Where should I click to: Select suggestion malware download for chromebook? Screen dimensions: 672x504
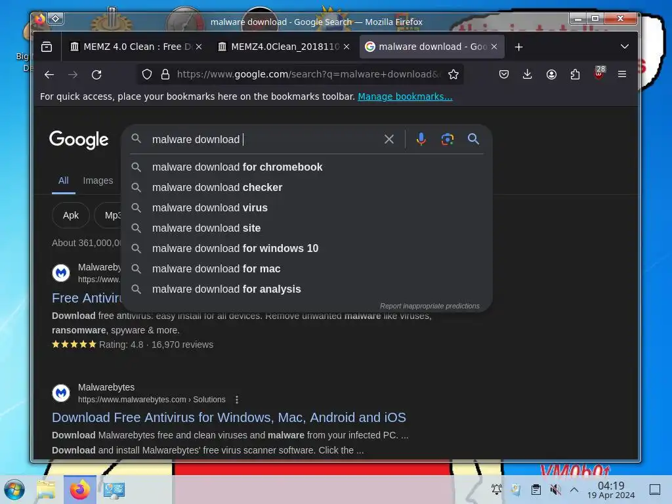tap(307, 167)
